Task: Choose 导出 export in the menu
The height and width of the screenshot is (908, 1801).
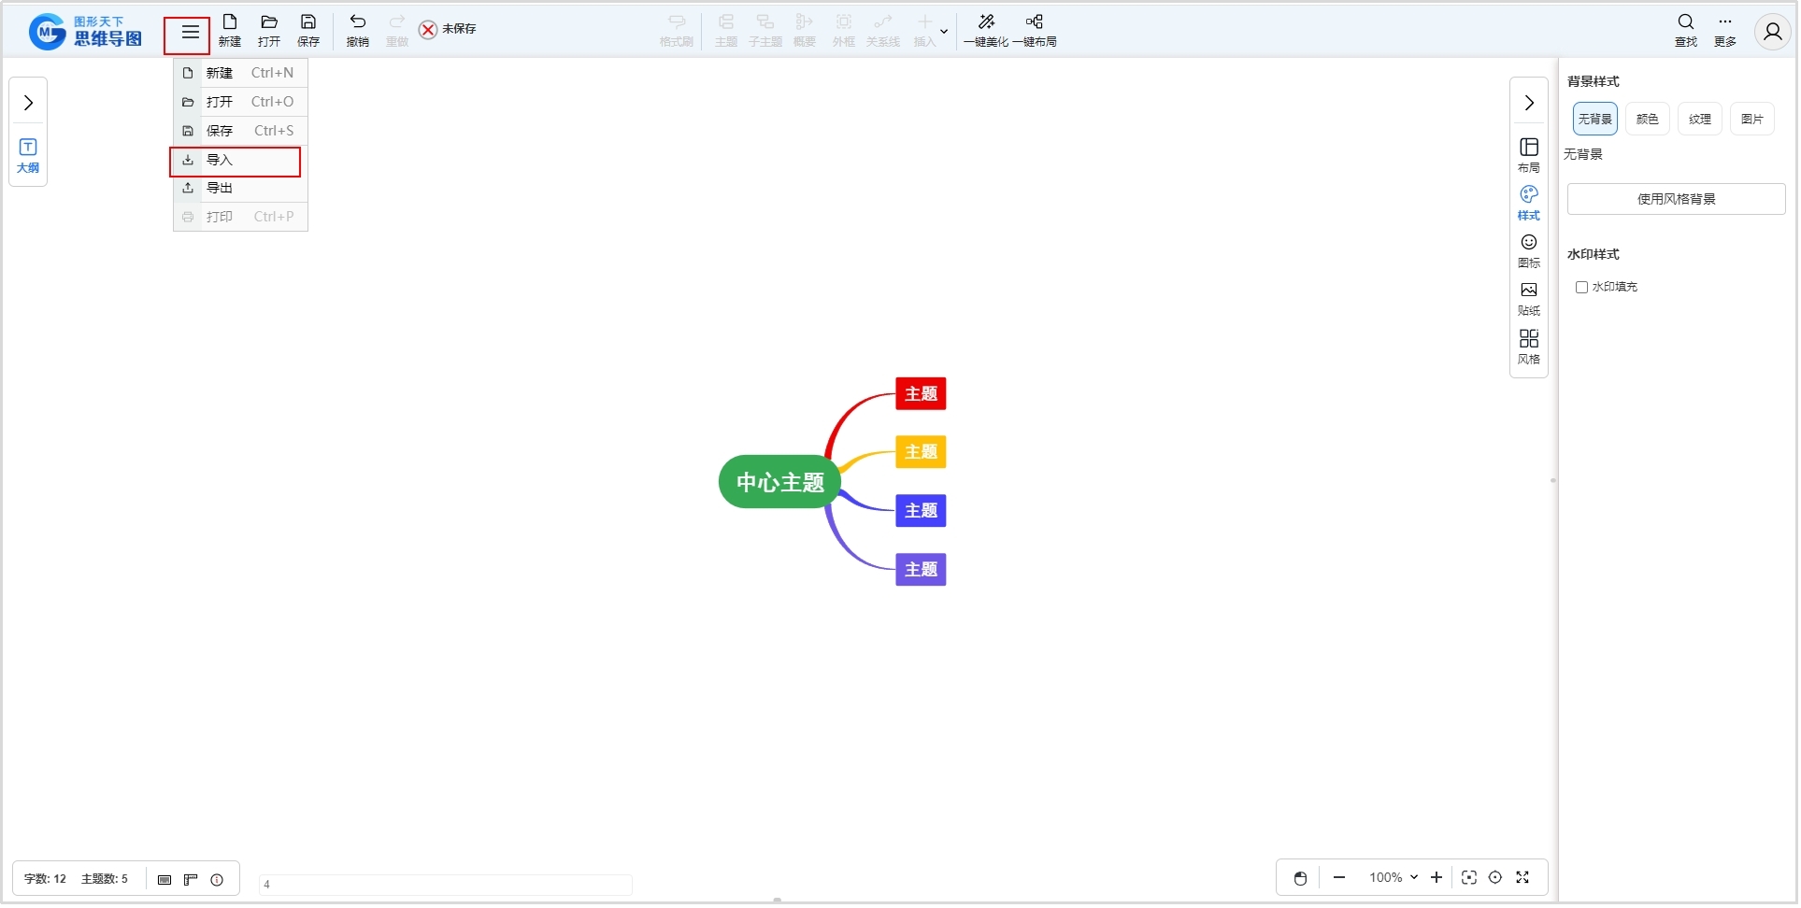Action: tap(240, 189)
